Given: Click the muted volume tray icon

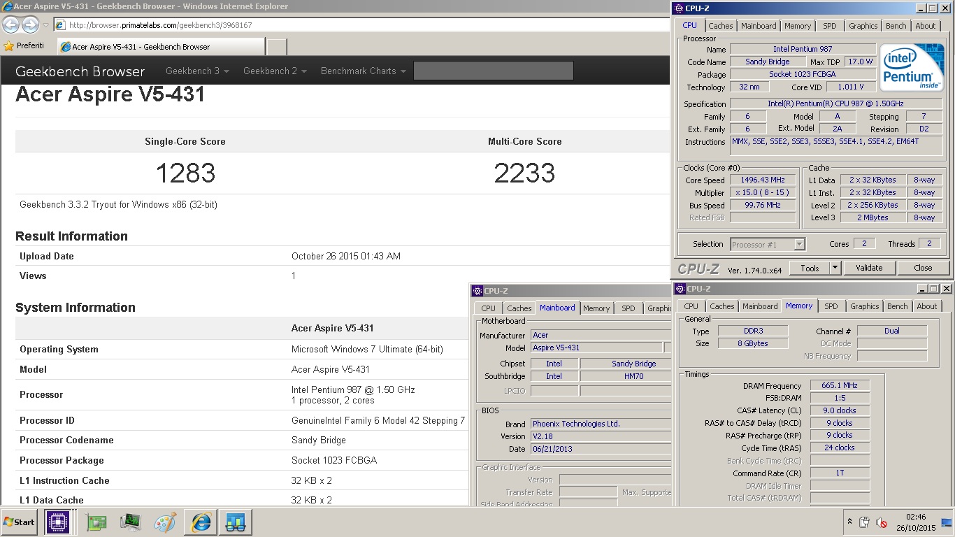Looking at the screenshot, I should (882, 522).
